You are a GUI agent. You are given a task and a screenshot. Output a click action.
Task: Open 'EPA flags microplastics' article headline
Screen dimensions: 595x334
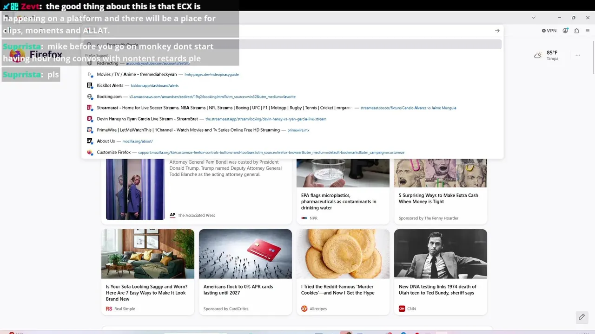339,201
